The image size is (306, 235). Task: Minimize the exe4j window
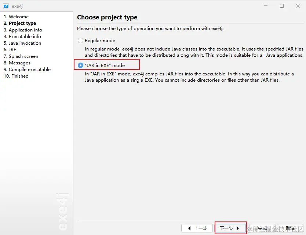pos(266,6)
